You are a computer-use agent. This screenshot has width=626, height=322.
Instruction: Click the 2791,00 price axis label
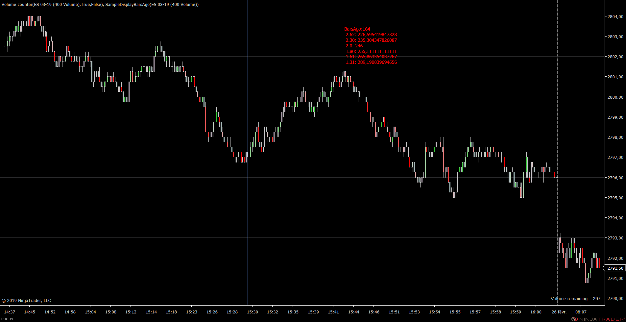(615, 278)
